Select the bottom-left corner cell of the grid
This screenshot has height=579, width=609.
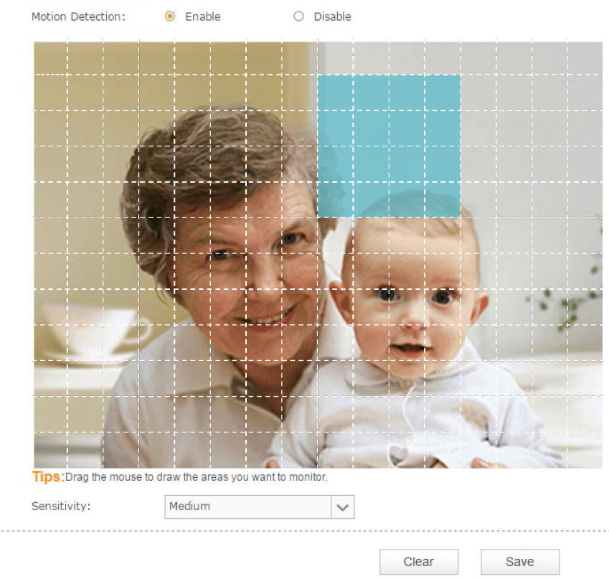click(x=50, y=450)
